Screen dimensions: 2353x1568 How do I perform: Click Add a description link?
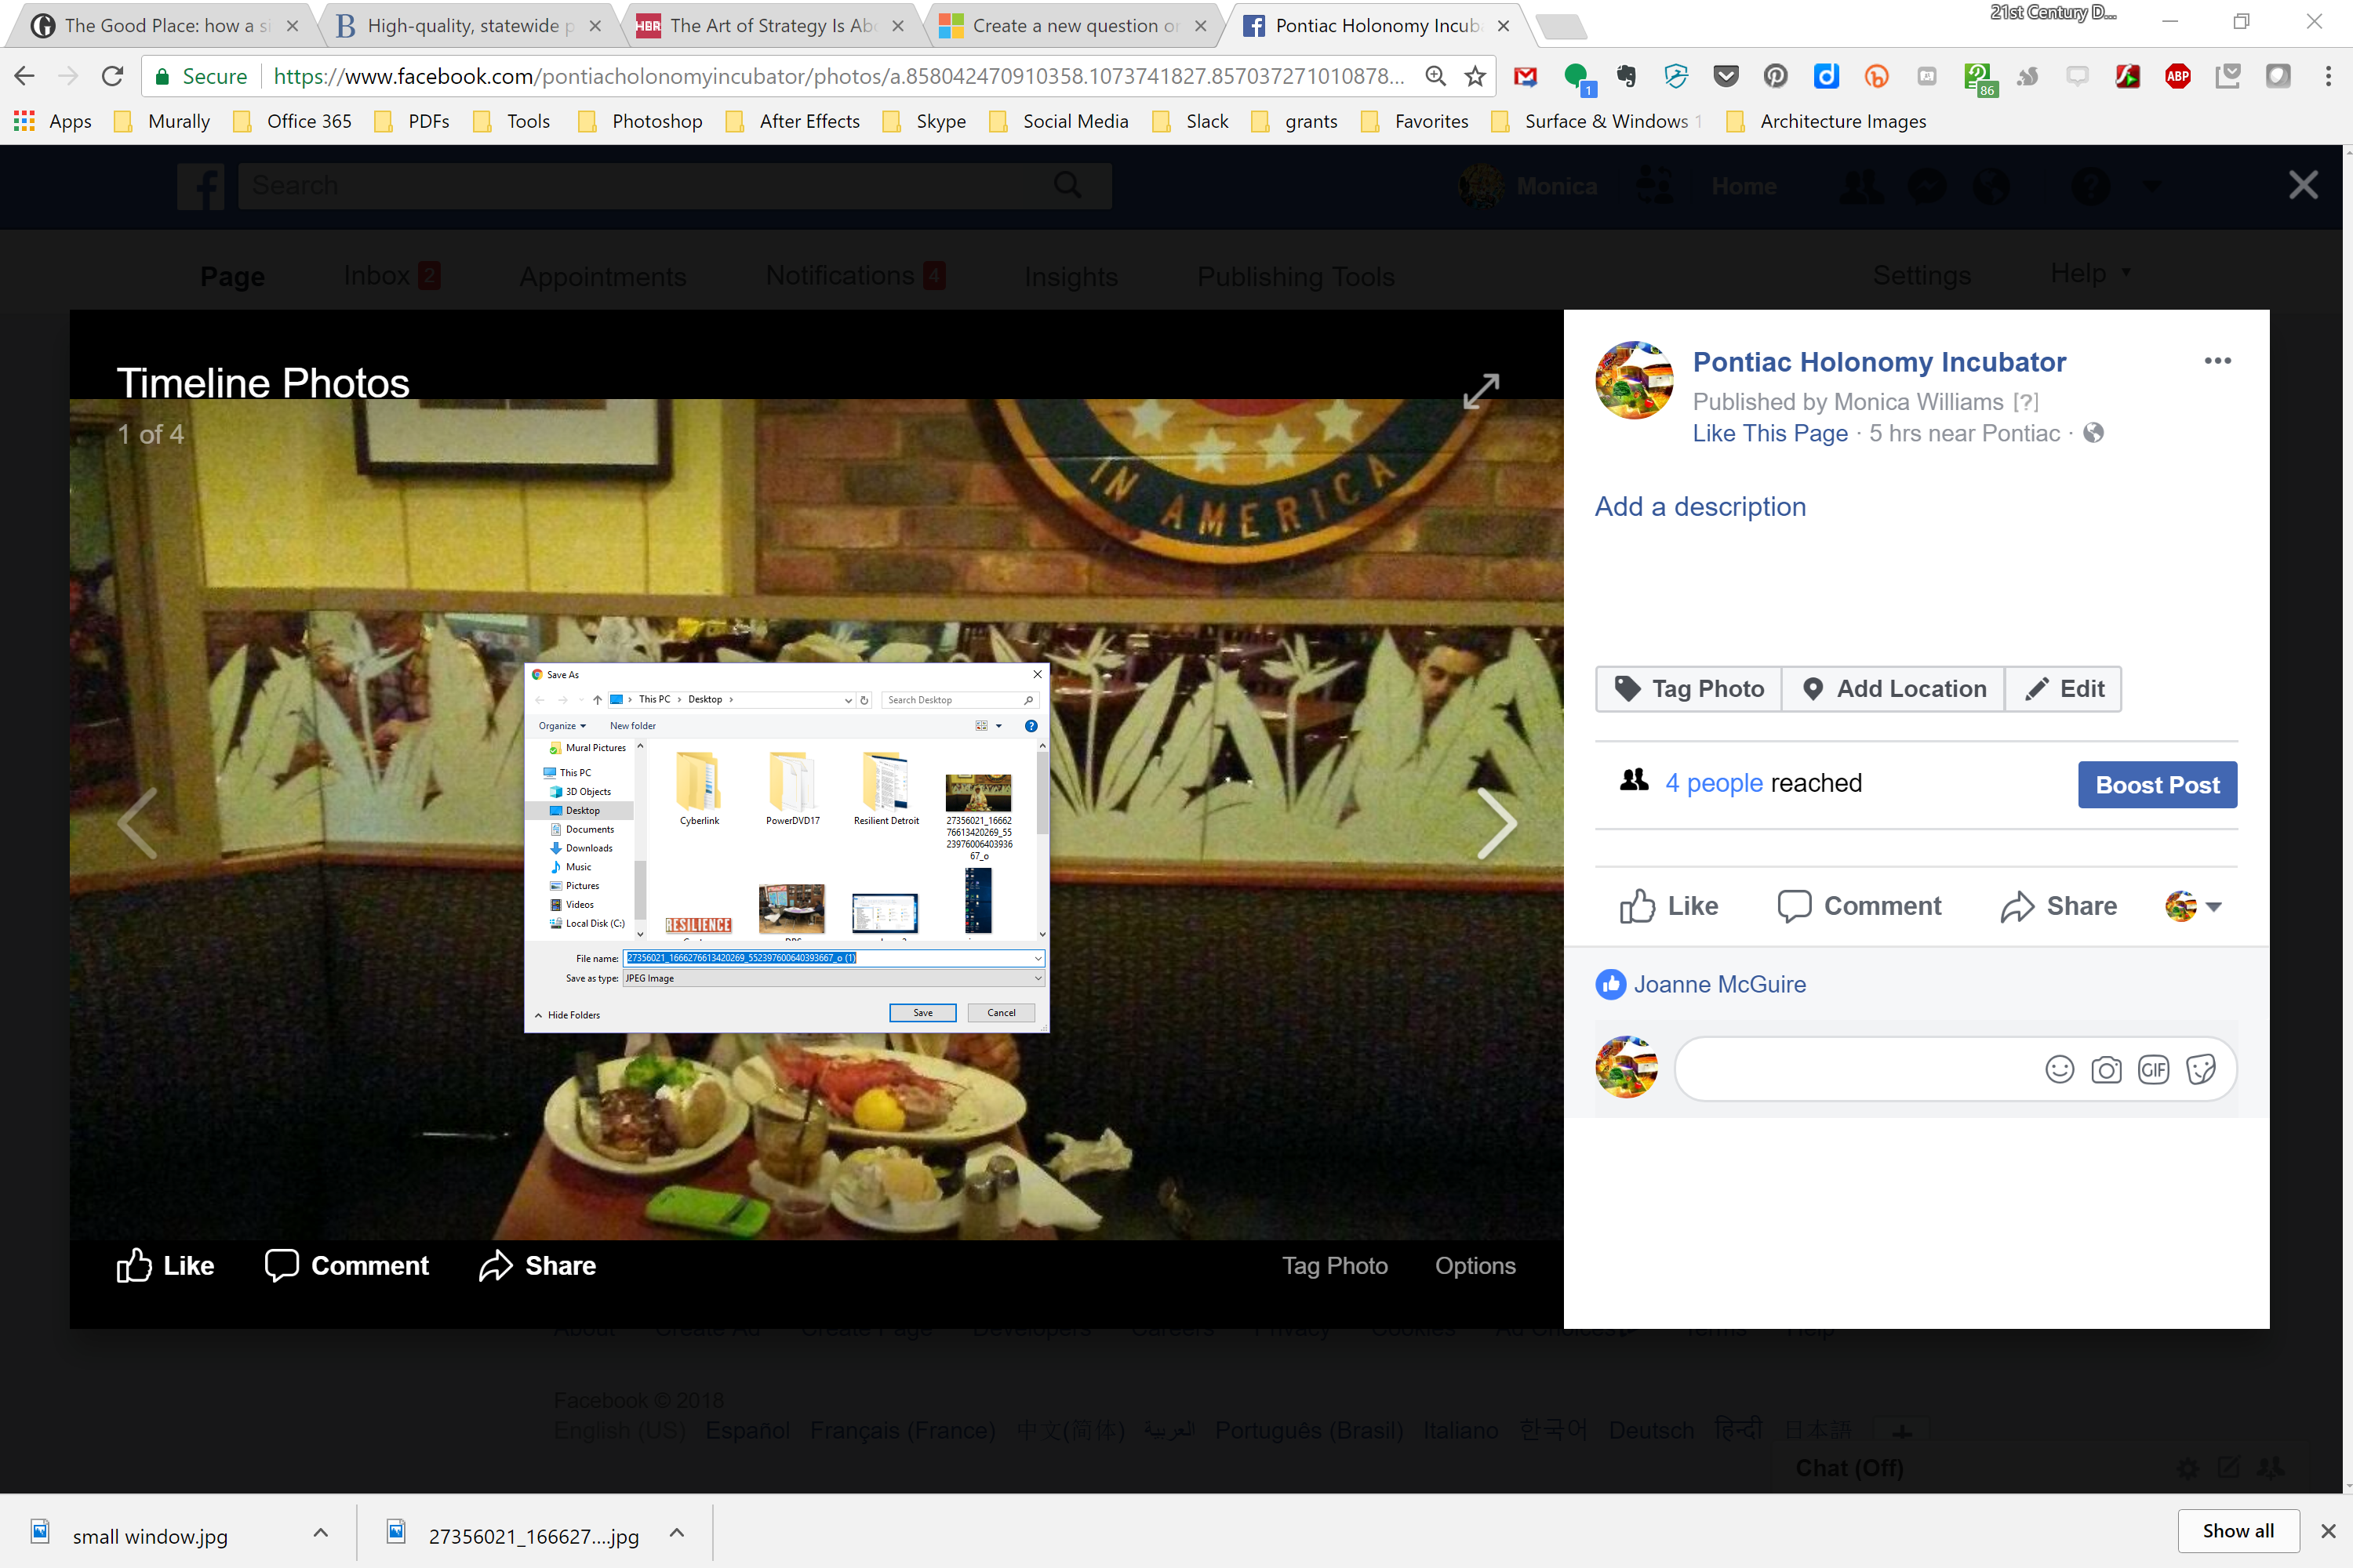coord(1700,507)
